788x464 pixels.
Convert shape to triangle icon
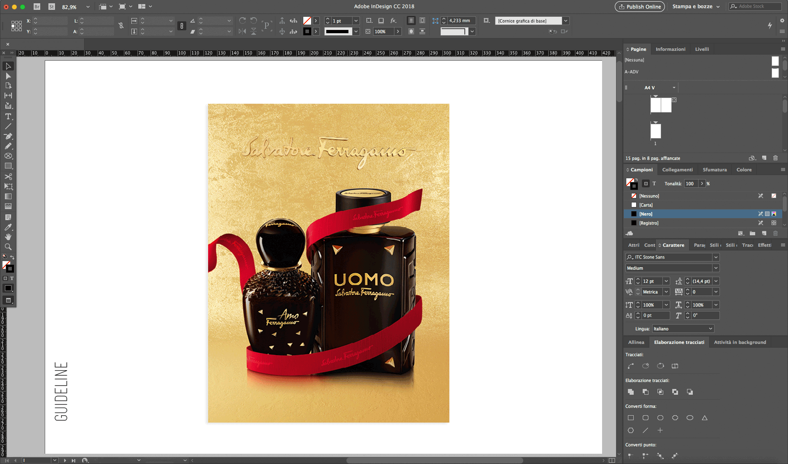[x=705, y=418]
